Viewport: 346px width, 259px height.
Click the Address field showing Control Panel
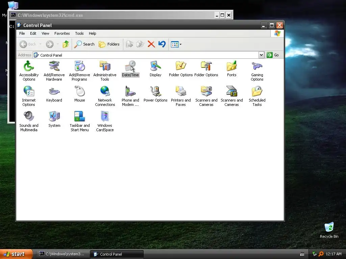click(146, 55)
